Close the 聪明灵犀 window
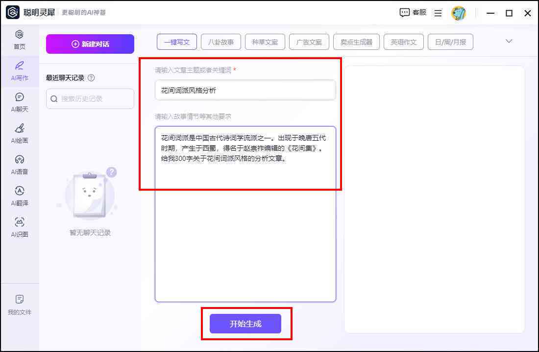The width and height of the screenshot is (539, 352). pyautogui.click(x=528, y=13)
